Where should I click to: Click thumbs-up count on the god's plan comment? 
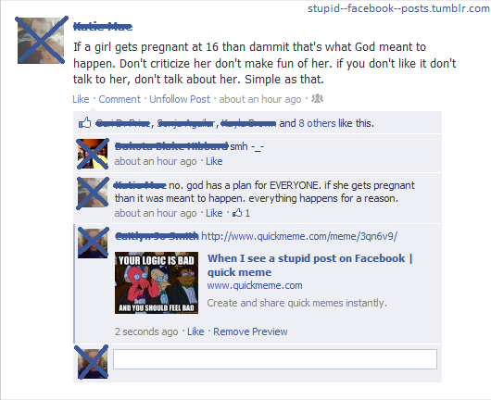242,213
